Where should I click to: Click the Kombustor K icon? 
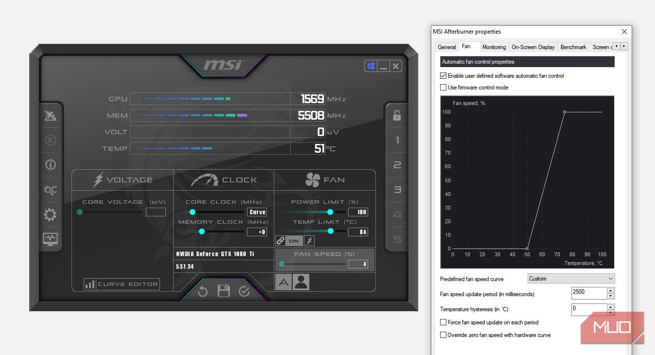pos(51,140)
